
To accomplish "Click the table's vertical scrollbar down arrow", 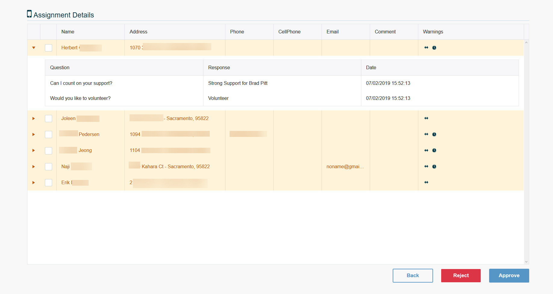I will click(526, 262).
